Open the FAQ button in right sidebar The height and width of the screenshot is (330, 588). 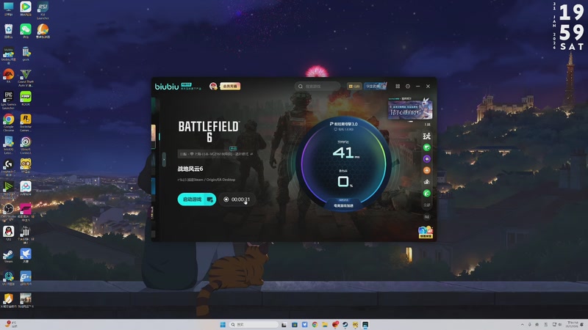427,217
